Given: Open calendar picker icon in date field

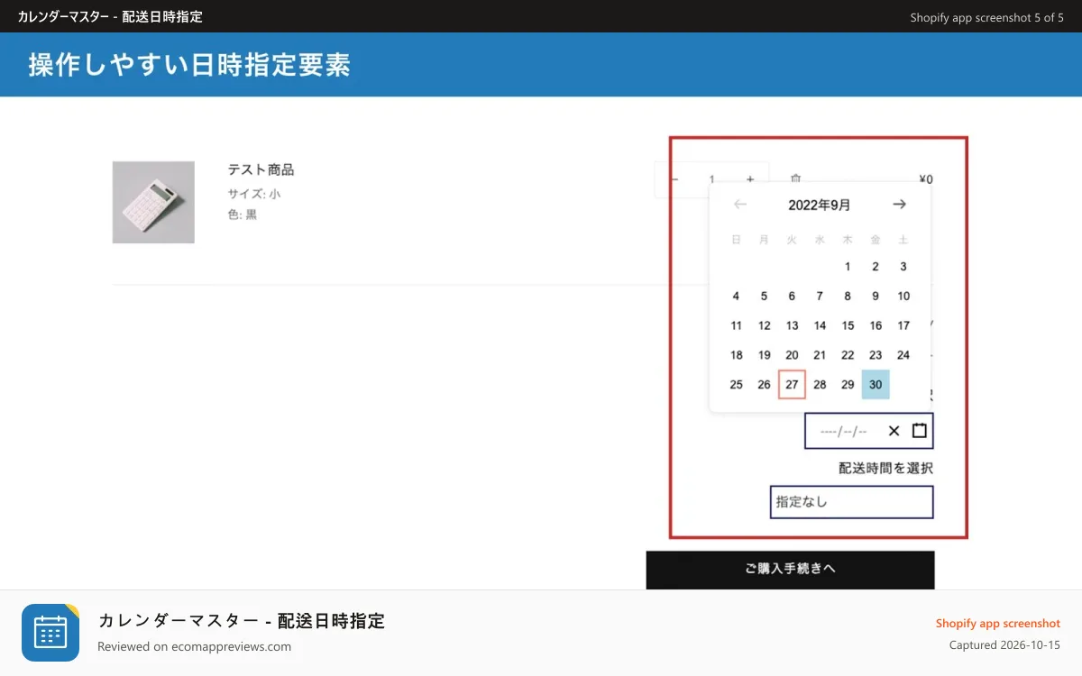Looking at the screenshot, I should 920,431.
